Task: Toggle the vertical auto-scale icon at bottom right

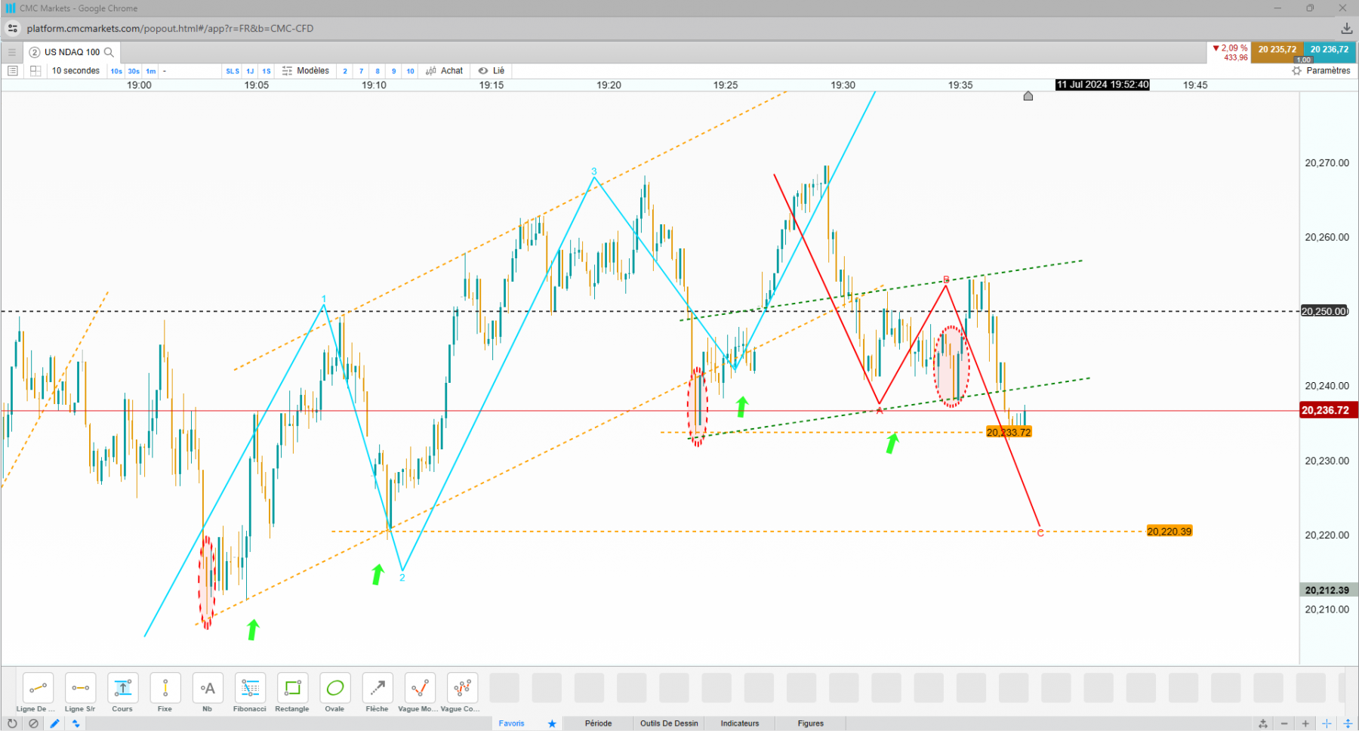Action: [1348, 723]
